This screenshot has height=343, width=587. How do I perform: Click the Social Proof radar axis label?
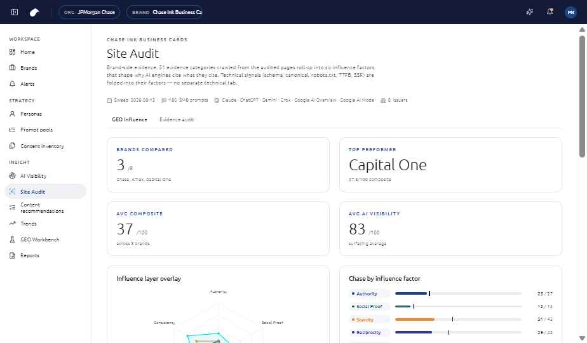click(x=273, y=323)
